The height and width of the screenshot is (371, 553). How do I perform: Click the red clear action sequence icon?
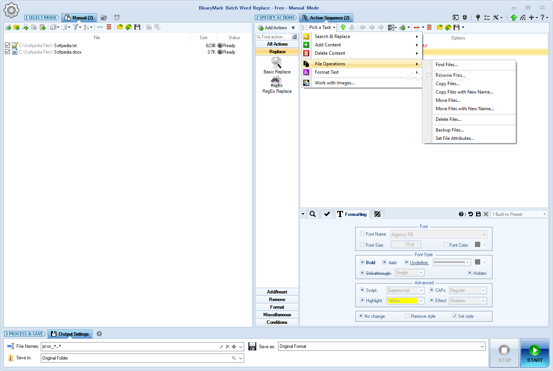pyautogui.click(x=429, y=27)
